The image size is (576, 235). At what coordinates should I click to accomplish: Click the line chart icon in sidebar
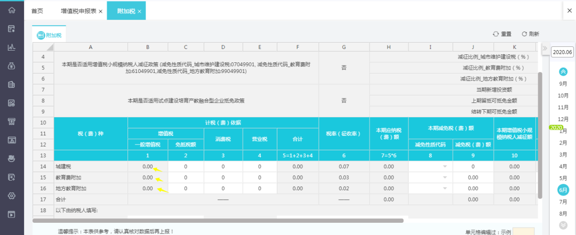coord(11,47)
